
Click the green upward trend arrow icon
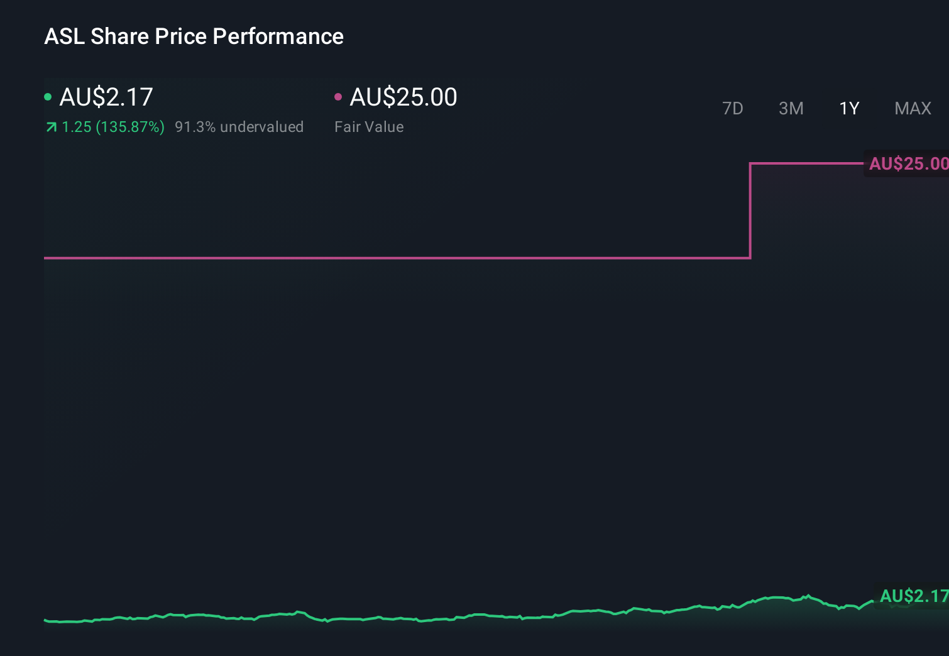click(50, 127)
